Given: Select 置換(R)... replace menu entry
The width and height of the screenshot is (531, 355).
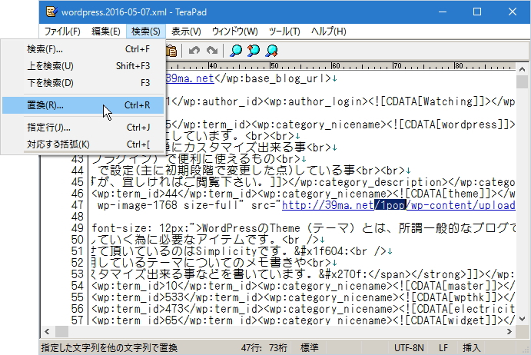Looking at the screenshot, I should [x=83, y=105].
